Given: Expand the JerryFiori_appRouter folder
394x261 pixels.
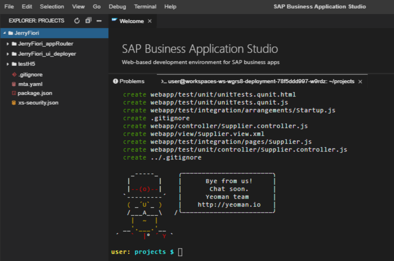Looking at the screenshot, I should coord(8,44).
